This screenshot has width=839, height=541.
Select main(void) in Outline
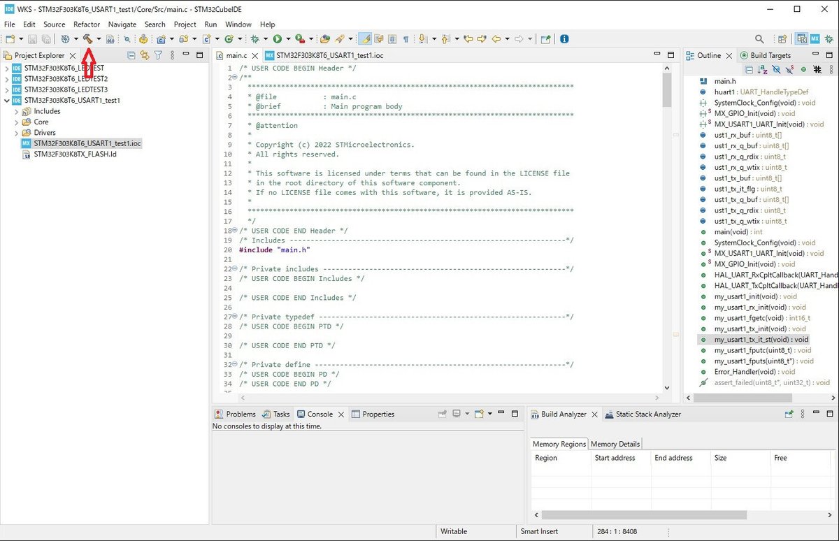tap(738, 231)
